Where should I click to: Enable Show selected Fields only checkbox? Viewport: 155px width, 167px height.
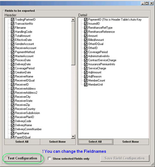[x=49, y=158]
